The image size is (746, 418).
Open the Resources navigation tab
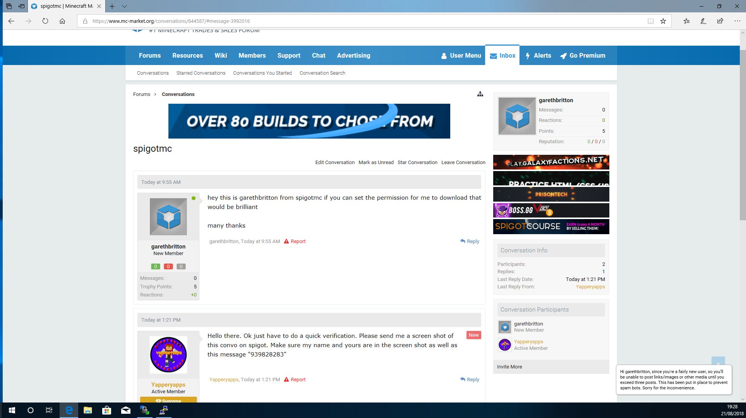pyautogui.click(x=187, y=55)
